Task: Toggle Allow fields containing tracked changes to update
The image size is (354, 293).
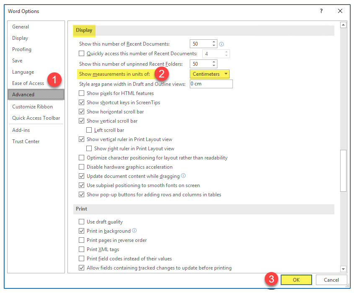Action: click(81, 268)
